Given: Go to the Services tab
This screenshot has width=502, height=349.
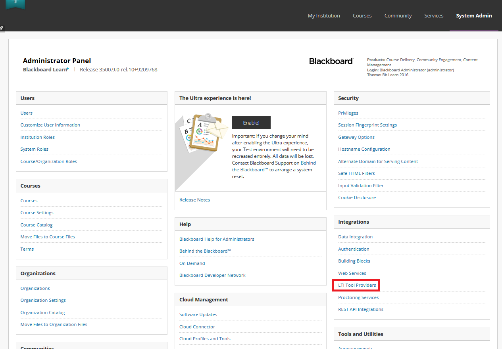Looking at the screenshot, I should 434,16.
